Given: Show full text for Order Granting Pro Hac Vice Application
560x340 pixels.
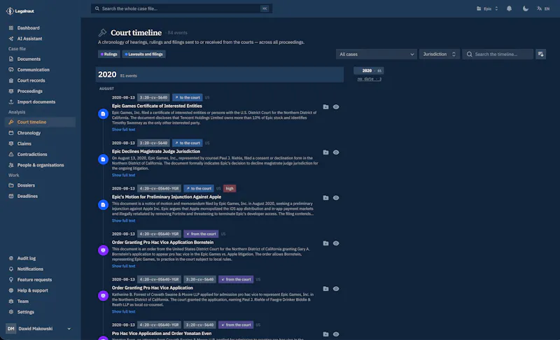Looking at the screenshot, I should pyautogui.click(x=124, y=311).
